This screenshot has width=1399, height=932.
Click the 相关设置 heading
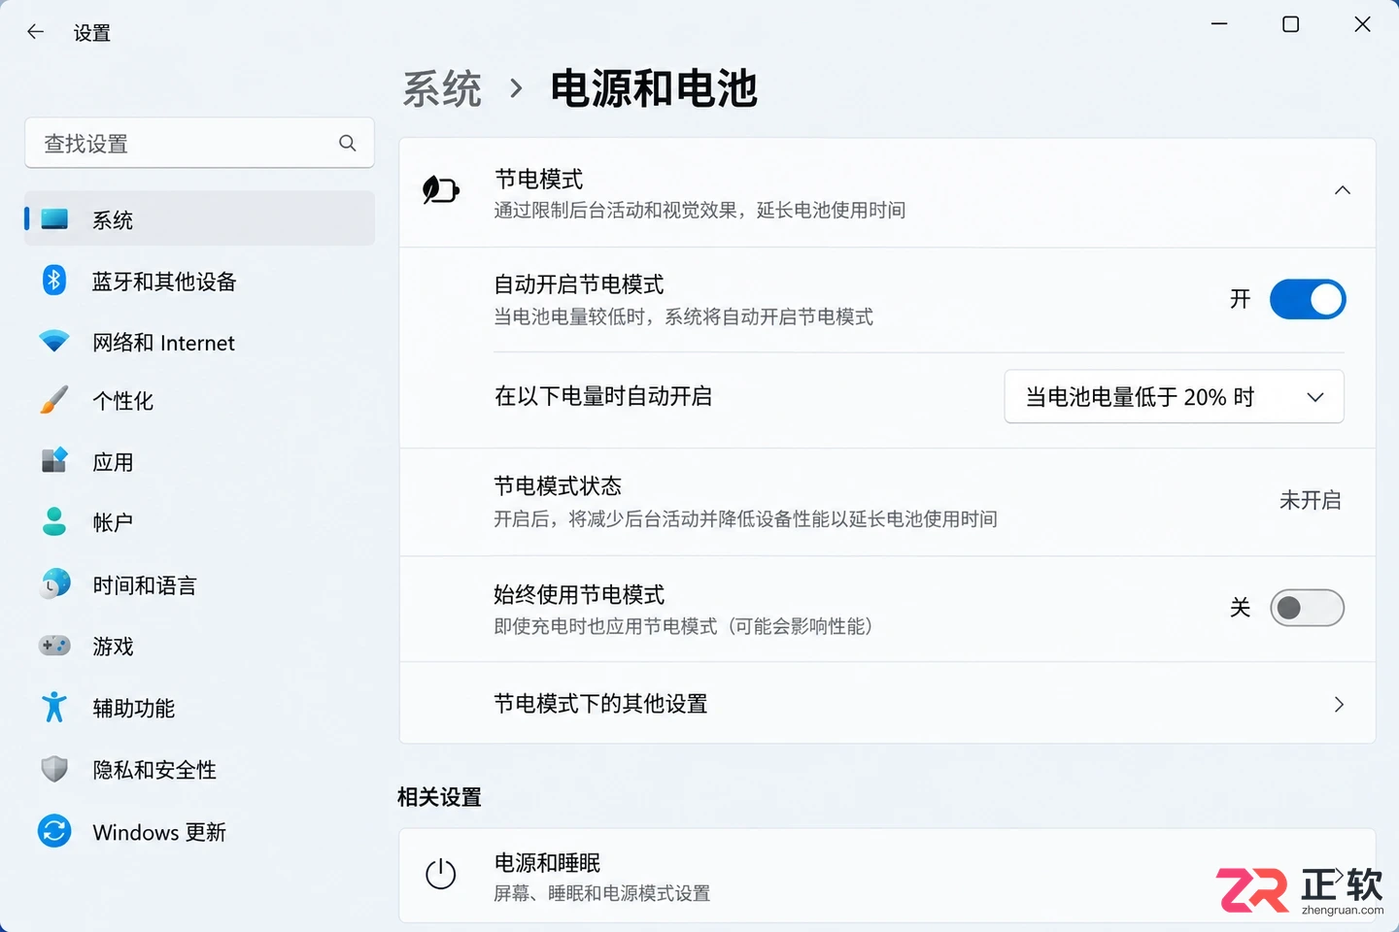click(x=439, y=797)
